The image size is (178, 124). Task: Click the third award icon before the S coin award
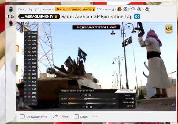(133, 9)
